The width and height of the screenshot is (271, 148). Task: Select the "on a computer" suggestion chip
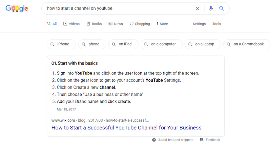(161, 44)
